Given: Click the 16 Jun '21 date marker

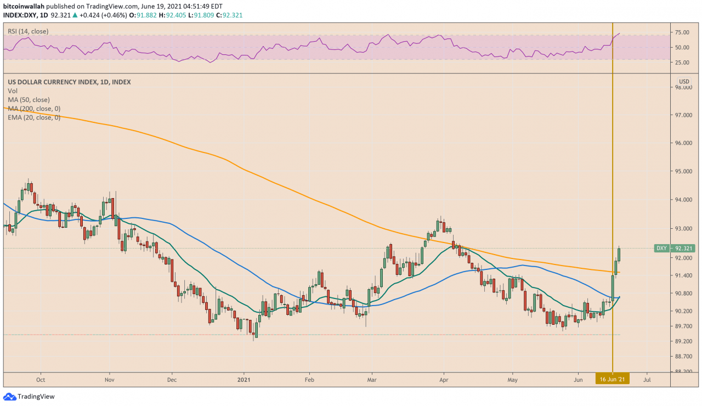Looking at the screenshot, I should pos(613,379).
